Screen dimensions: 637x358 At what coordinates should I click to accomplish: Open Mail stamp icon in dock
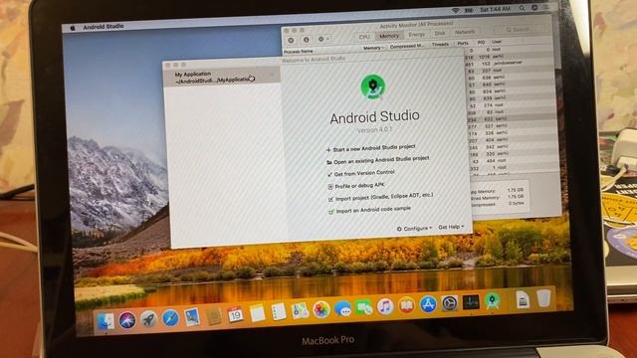pyautogui.click(x=192, y=317)
